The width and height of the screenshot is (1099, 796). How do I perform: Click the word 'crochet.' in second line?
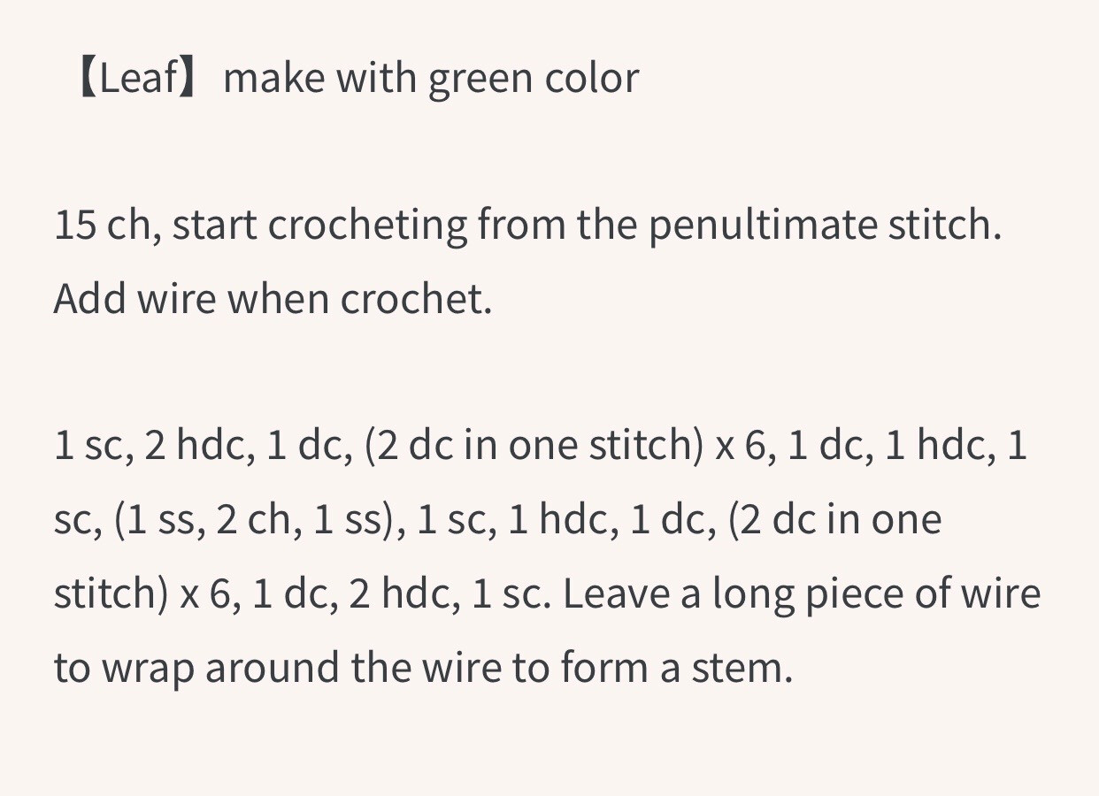point(416,299)
